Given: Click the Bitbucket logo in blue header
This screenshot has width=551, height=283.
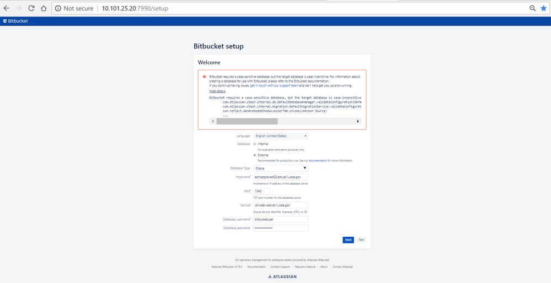Looking at the screenshot, I should point(15,21).
